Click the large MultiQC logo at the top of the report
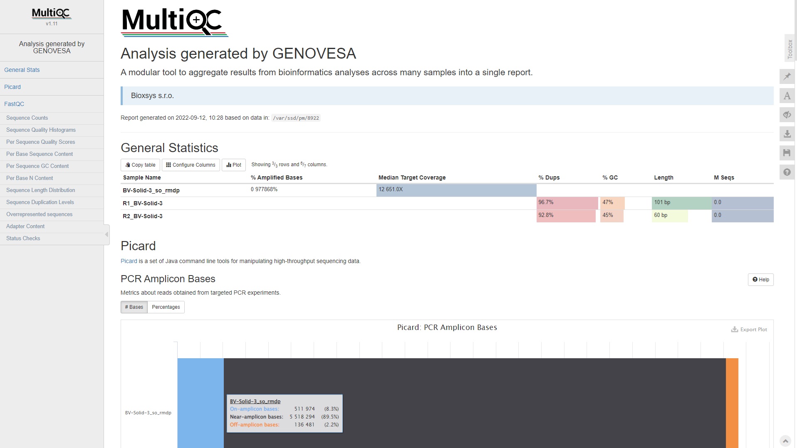This screenshot has height=448, width=797. [175, 22]
